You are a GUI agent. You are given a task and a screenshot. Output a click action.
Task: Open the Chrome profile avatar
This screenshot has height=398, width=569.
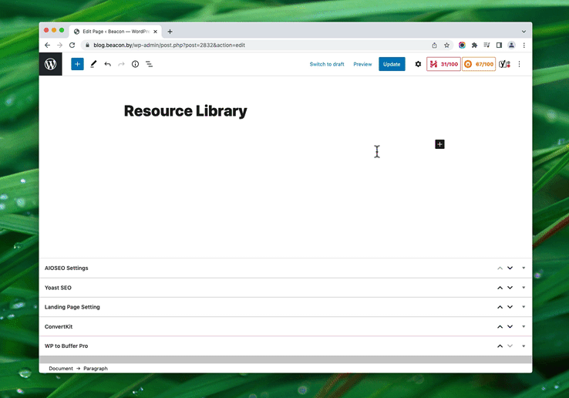[511, 45]
